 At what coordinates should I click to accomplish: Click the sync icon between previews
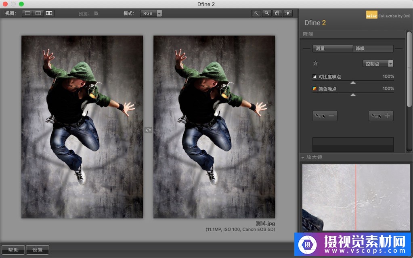click(x=148, y=130)
